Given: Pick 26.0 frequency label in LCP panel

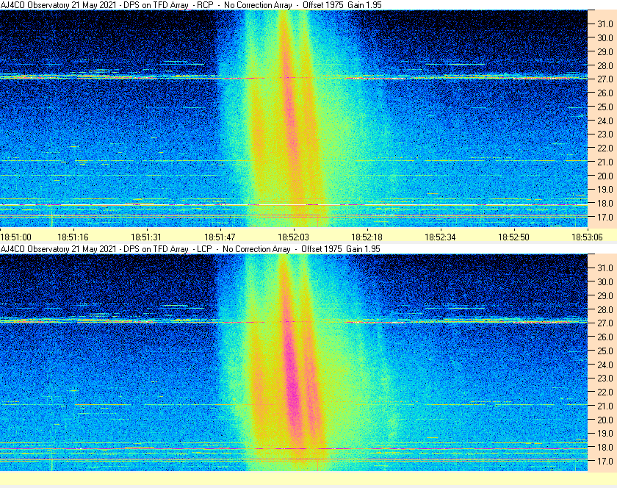Looking at the screenshot, I should tap(605, 337).
